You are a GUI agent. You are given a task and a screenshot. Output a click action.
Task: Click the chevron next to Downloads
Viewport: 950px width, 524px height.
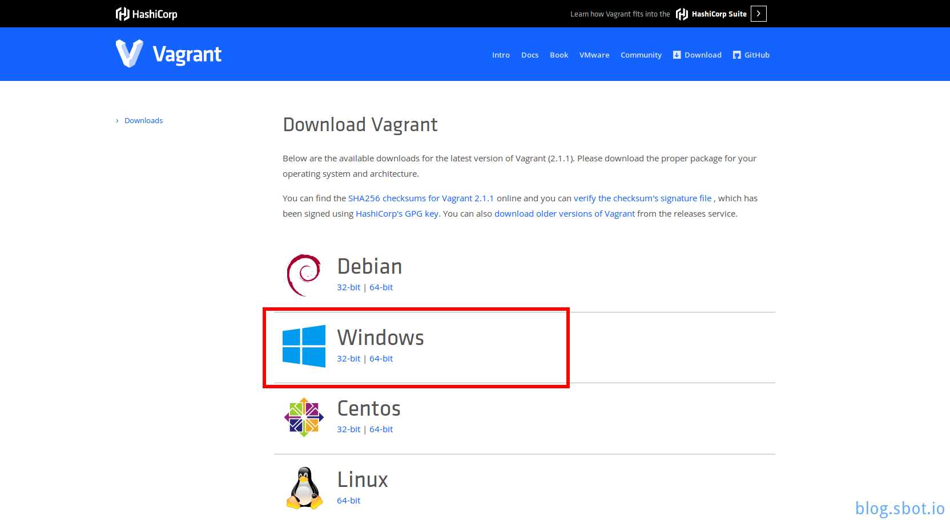(x=117, y=121)
